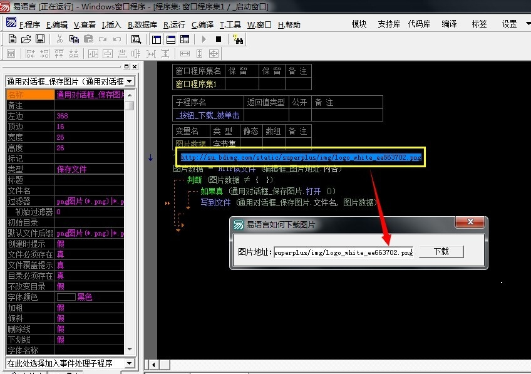This screenshot has height=374, width=531.
Task: Click the Save floppy disk icon
Action: pyautogui.click(x=39, y=39)
